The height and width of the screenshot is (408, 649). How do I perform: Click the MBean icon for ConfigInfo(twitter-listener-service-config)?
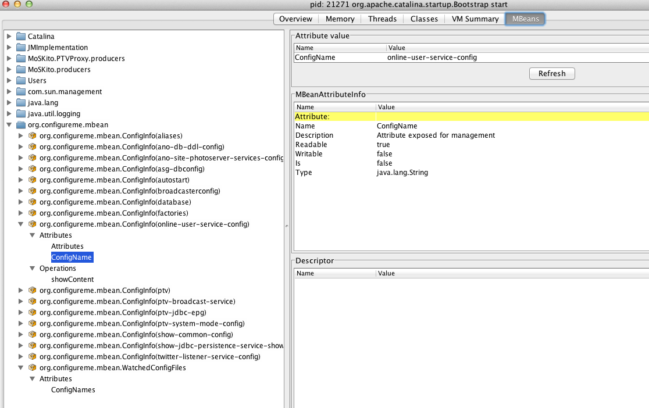coord(33,356)
